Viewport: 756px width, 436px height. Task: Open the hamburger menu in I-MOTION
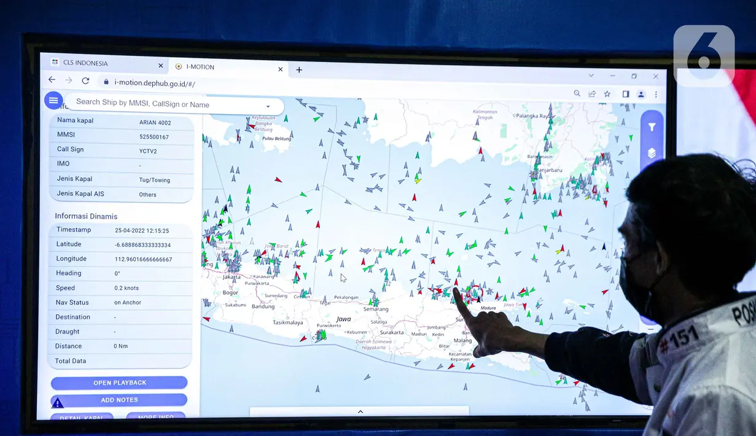(53, 101)
